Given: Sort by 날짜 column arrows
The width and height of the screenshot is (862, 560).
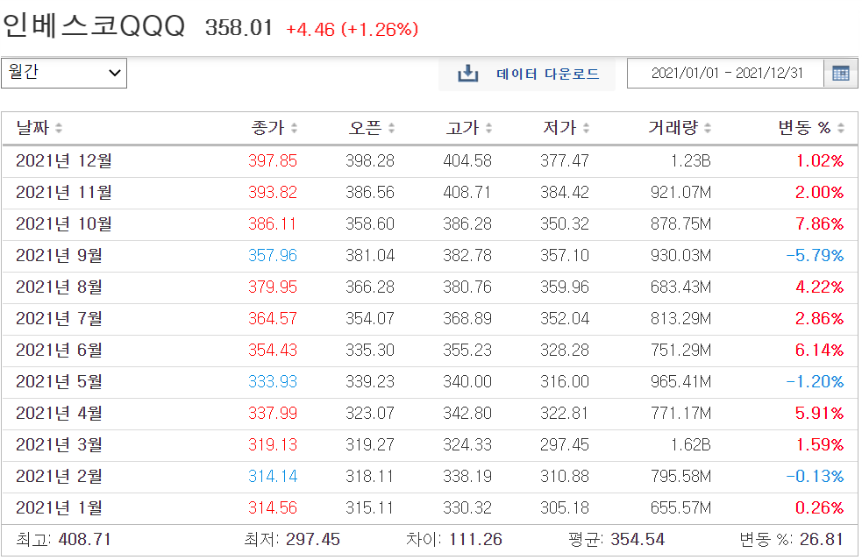Looking at the screenshot, I should coord(59,128).
